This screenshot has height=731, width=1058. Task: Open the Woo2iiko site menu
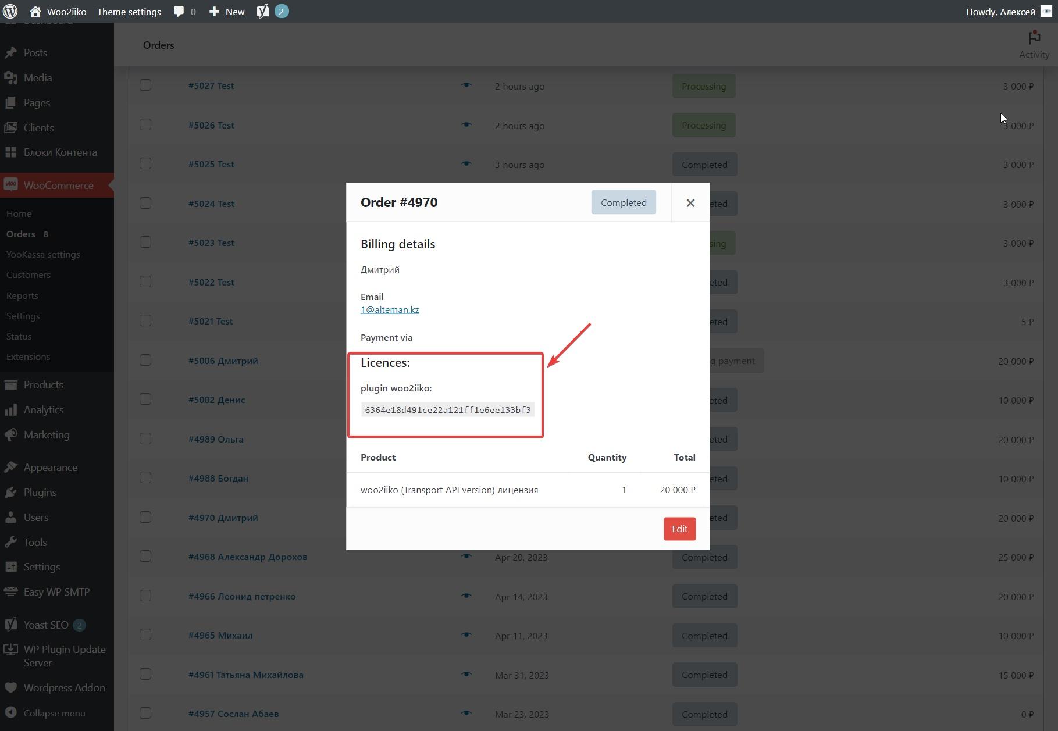pyautogui.click(x=58, y=12)
